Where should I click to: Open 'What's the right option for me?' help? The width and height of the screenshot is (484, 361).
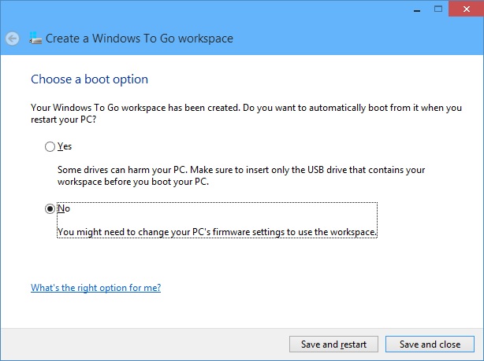click(95, 288)
